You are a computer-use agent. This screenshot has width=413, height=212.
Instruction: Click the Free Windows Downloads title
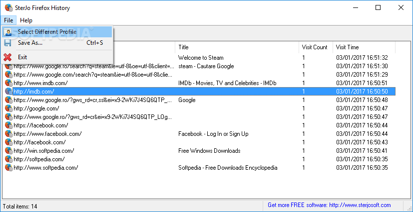[x=209, y=151]
